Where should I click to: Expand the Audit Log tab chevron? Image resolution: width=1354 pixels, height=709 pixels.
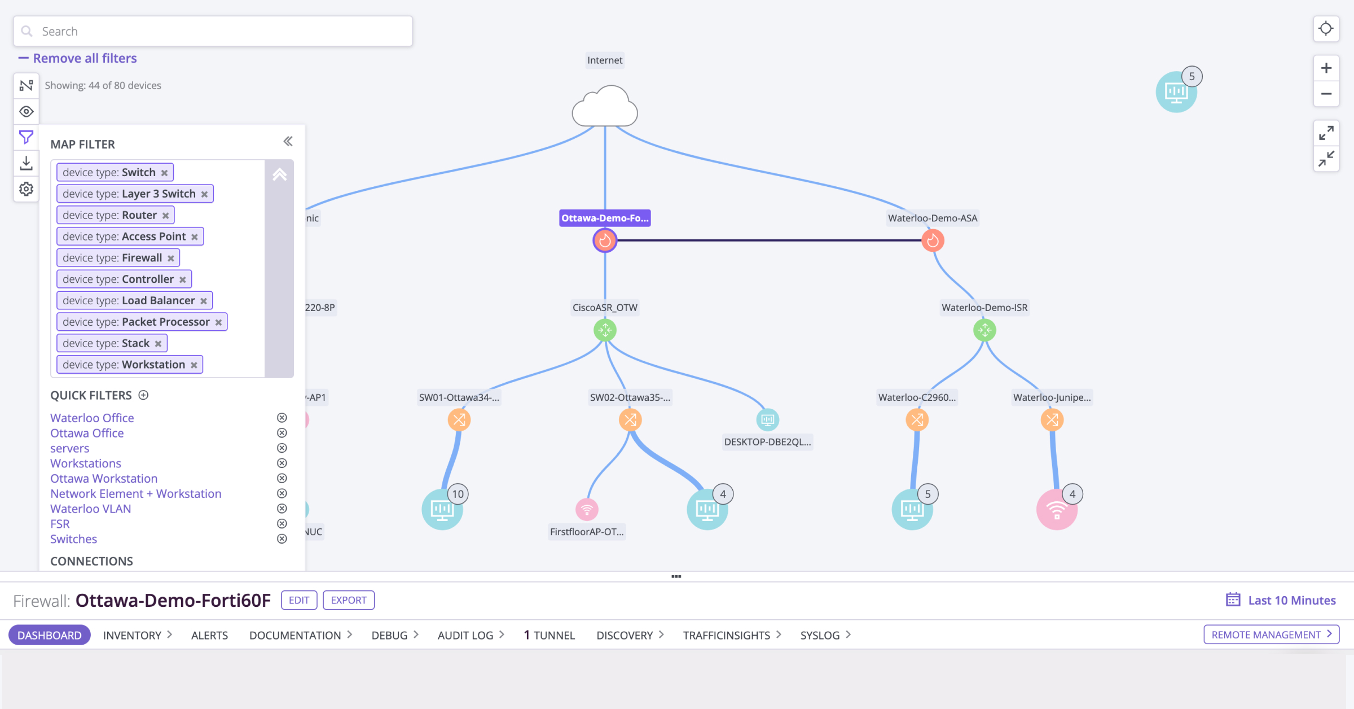pyautogui.click(x=502, y=634)
